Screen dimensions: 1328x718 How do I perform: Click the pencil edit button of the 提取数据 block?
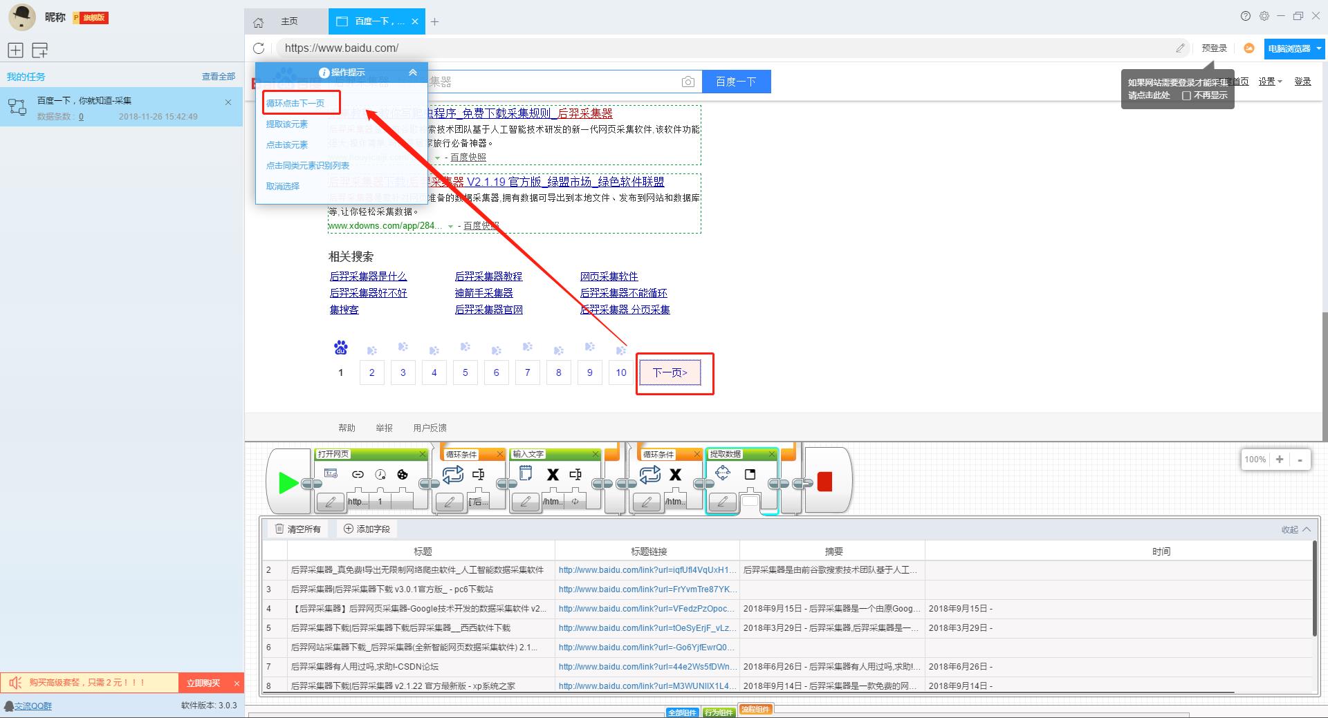coord(723,502)
